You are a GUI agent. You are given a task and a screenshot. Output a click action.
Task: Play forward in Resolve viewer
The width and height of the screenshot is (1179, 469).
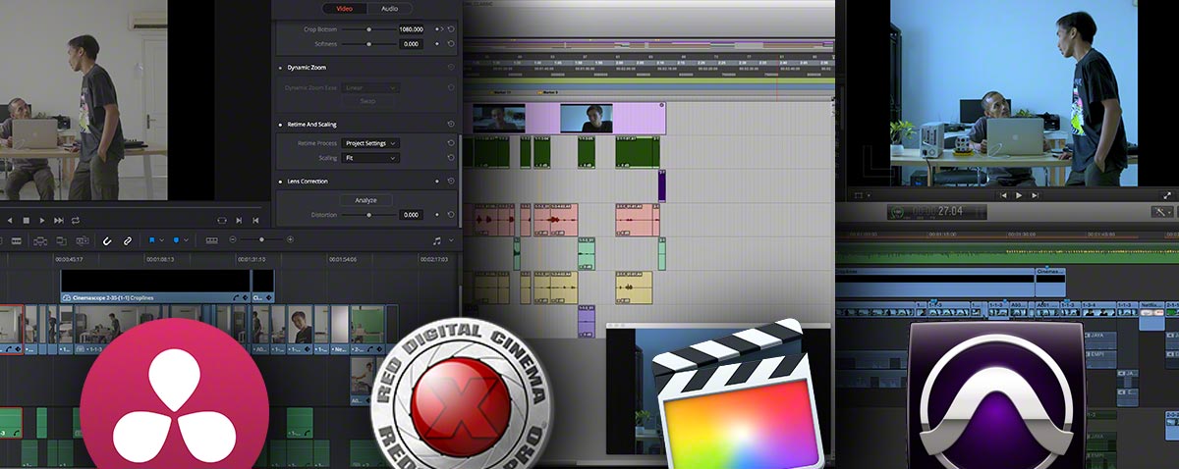click(x=42, y=220)
